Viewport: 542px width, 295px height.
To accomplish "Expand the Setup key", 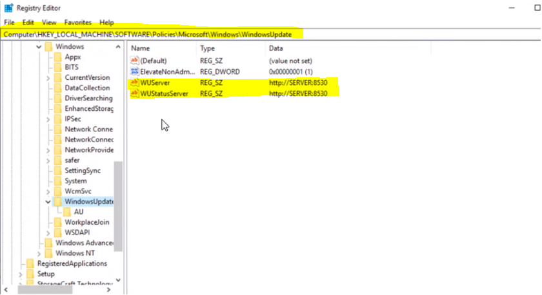I will (x=21, y=274).
